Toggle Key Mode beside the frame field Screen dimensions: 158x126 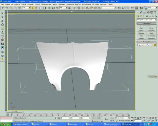[132, 120]
